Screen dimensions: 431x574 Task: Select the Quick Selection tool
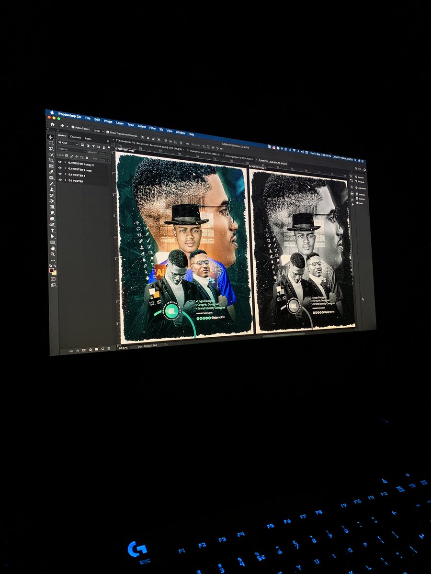point(51,154)
